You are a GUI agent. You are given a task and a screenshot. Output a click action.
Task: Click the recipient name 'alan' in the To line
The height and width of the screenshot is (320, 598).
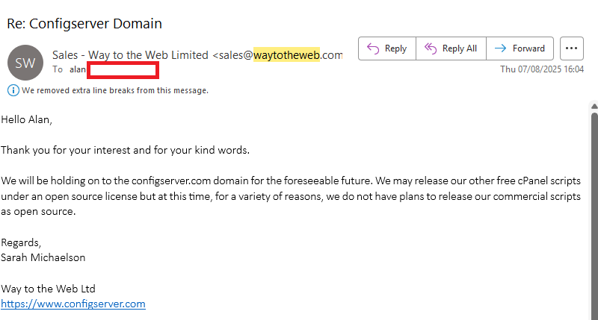click(x=78, y=69)
